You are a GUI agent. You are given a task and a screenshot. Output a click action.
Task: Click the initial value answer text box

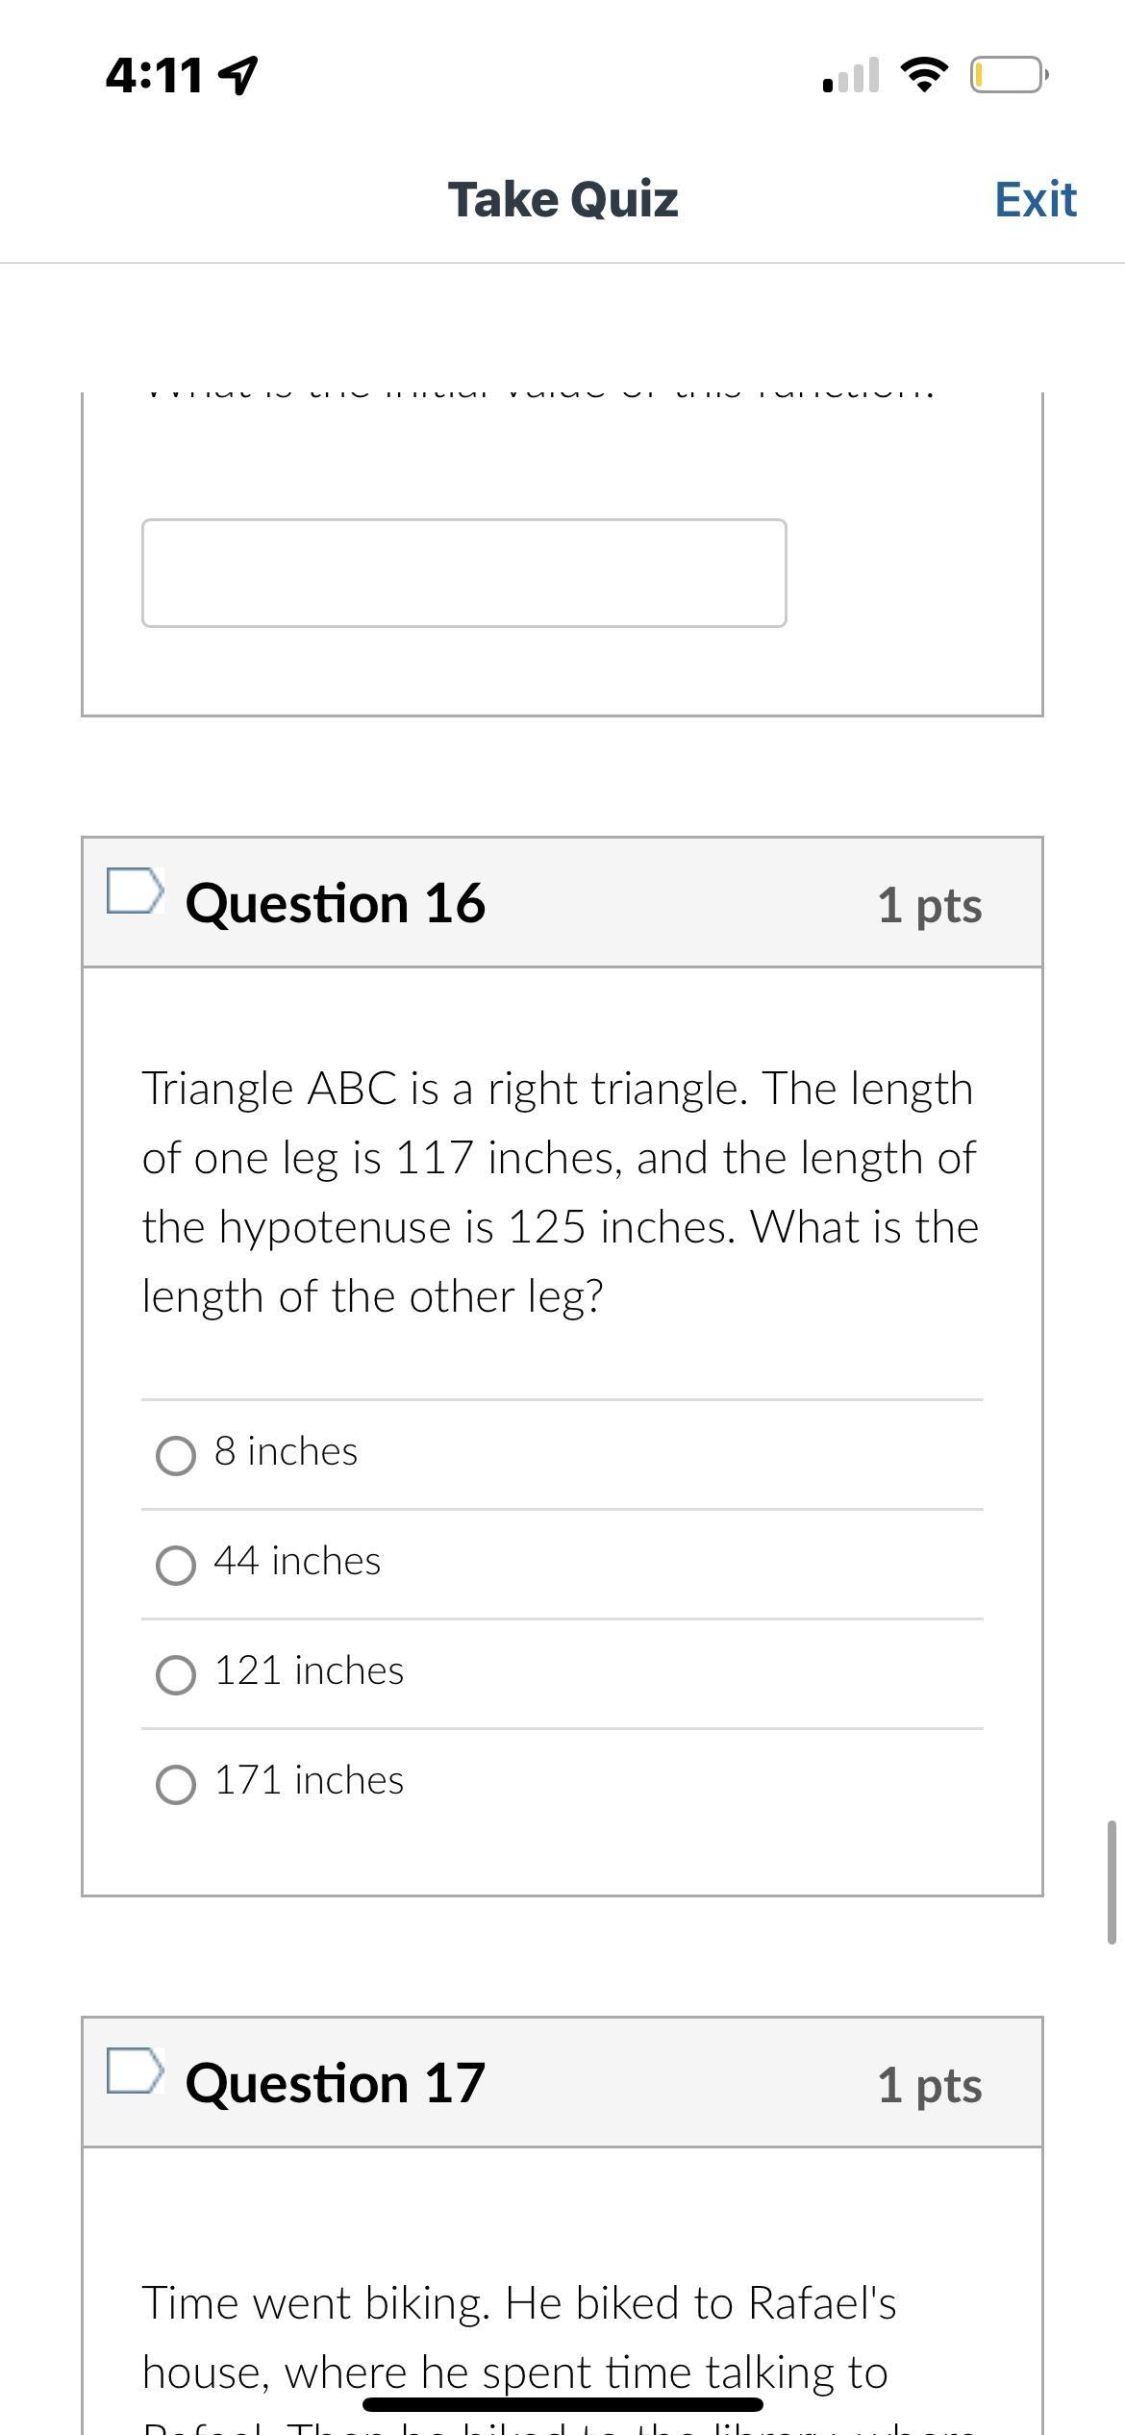(x=463, y=573)
